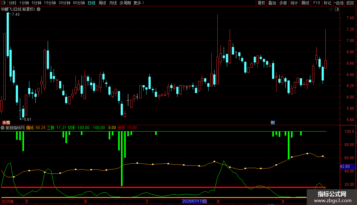Click the 6.00 price axis label
Viewport: 357px width, 205px height.
[350, 97]
